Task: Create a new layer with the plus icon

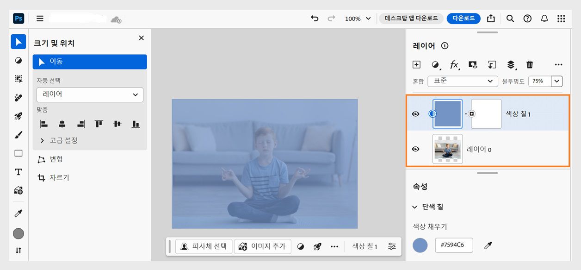Action: (416, 65)
